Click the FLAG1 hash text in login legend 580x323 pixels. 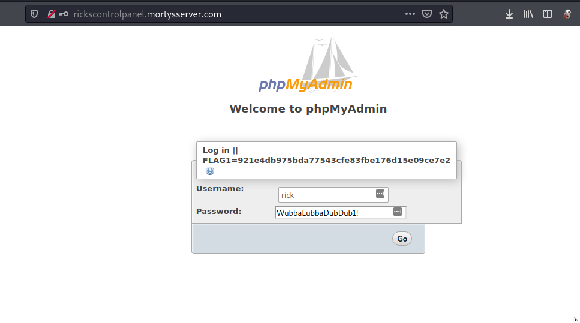tap(326, 161)
